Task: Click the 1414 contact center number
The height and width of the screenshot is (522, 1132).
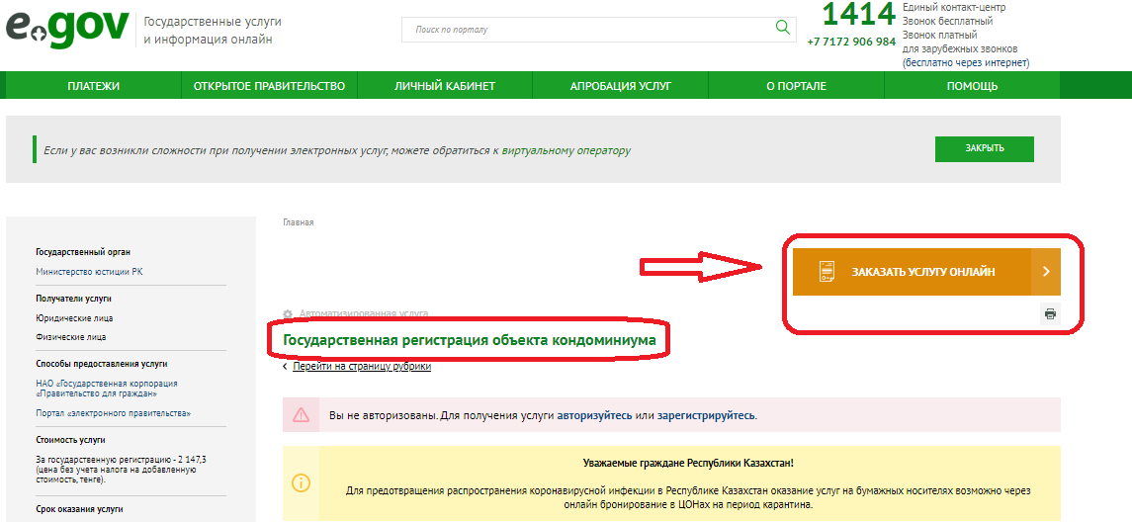Action: 859,15
